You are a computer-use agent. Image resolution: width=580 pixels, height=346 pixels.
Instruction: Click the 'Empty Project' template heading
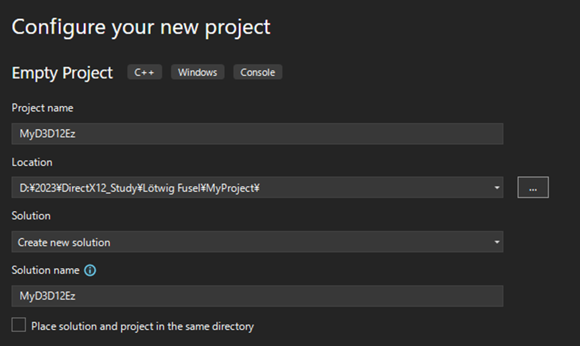pos(62,73)
